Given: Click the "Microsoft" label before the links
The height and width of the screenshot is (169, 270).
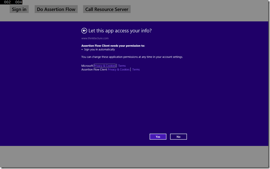Looking at the screenshot, I should [x=87, y=66].
